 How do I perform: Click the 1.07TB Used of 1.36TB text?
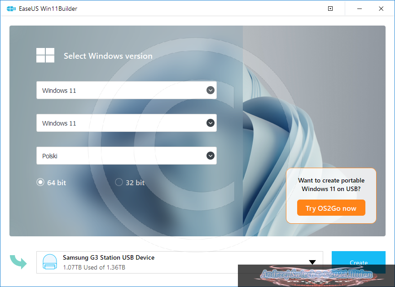coord(94,267)
